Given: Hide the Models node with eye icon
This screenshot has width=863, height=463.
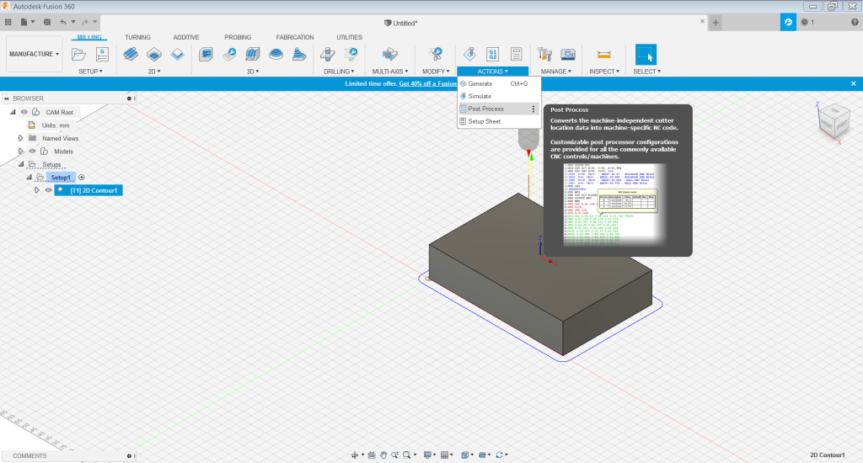Looking at the screenshot, I should coord(32,152).
